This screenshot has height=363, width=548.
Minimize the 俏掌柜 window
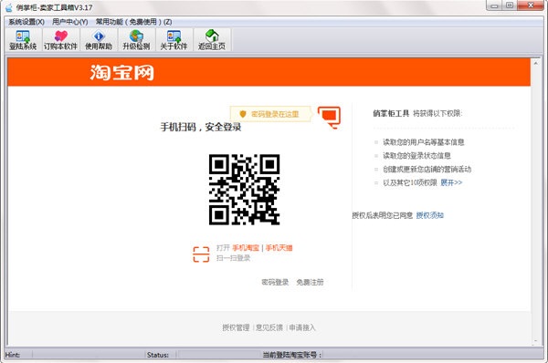(494, 5)
